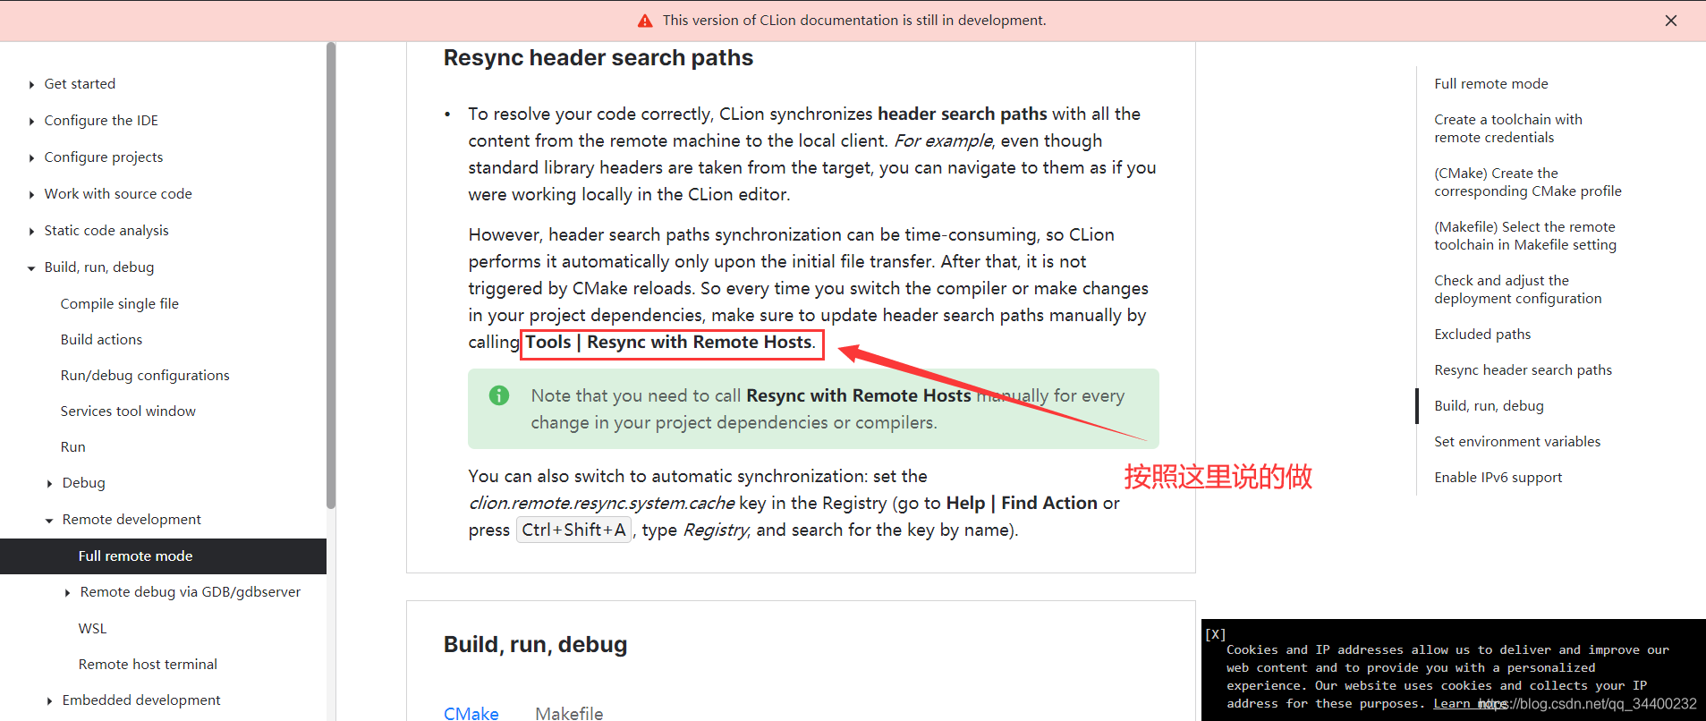1706x721 pixels.
Task: Jump to Excluded paths section
Action: point(1482,334)
